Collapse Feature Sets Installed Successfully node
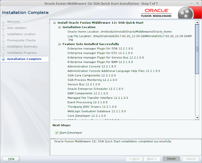 [59, 44]
